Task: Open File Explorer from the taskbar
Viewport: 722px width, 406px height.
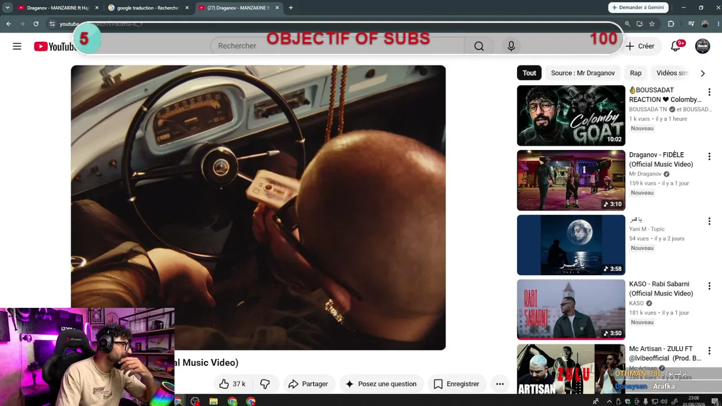Action: [x=213, y=401]
